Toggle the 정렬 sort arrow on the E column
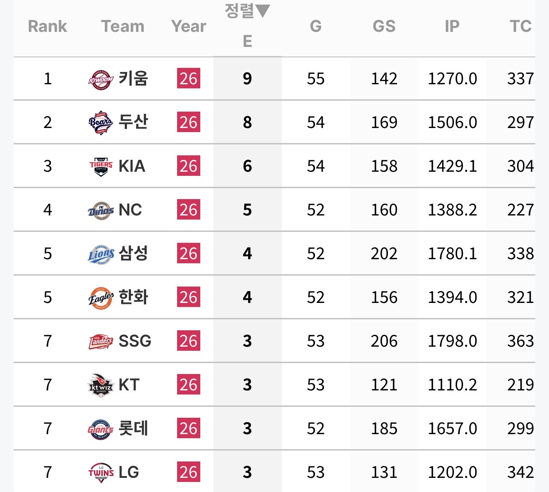Viewport: 549px width, 492px height. click(x=247, y=11)
